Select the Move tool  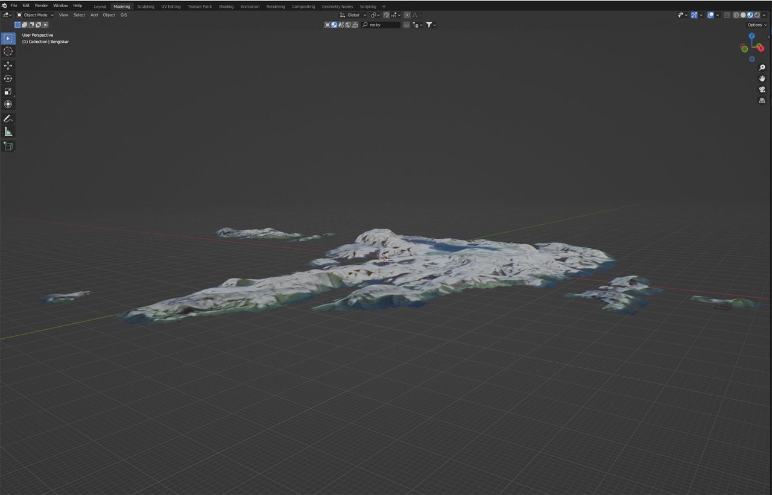(x=8, y=65)
